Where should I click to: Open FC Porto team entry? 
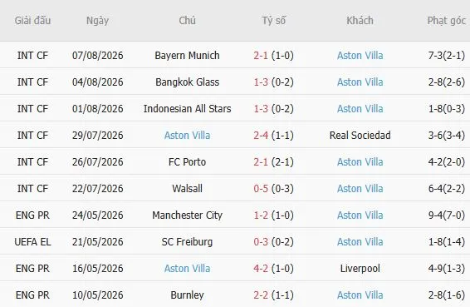[187, 162]
